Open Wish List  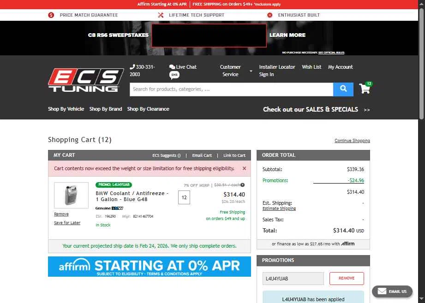tap(311, 67)
